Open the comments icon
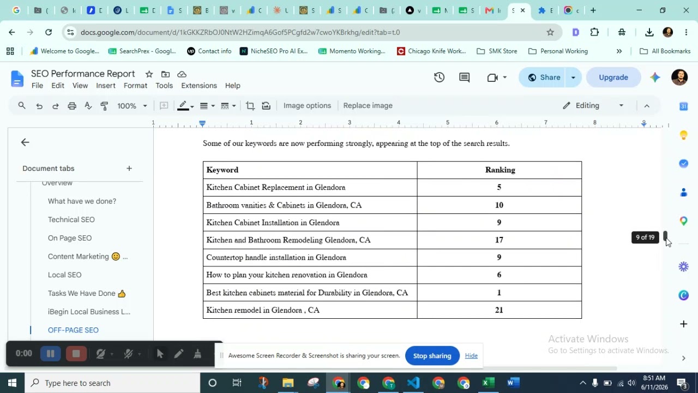This screenshot has height=393, width=698. (464, 78)
